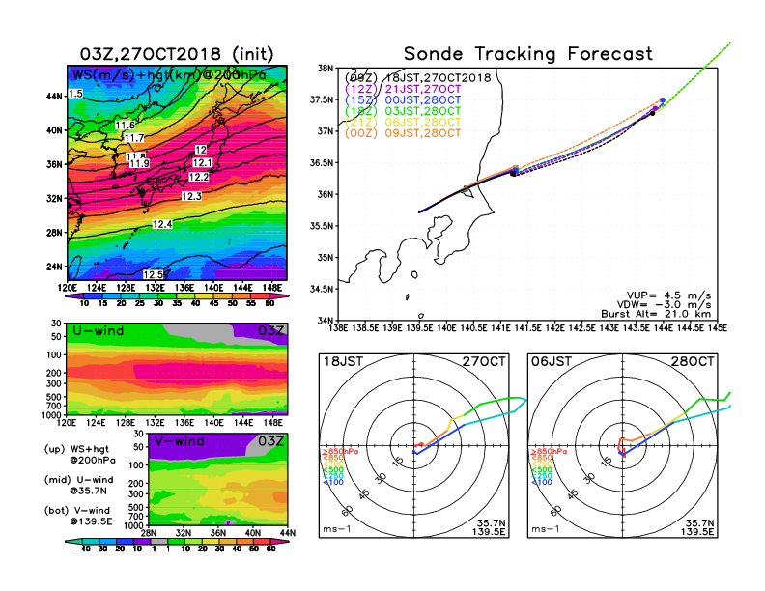Viewport: 765px width, 591px height.
Task: Click the '38N' latitude label on the track map
Action: (x=326, y=68)
